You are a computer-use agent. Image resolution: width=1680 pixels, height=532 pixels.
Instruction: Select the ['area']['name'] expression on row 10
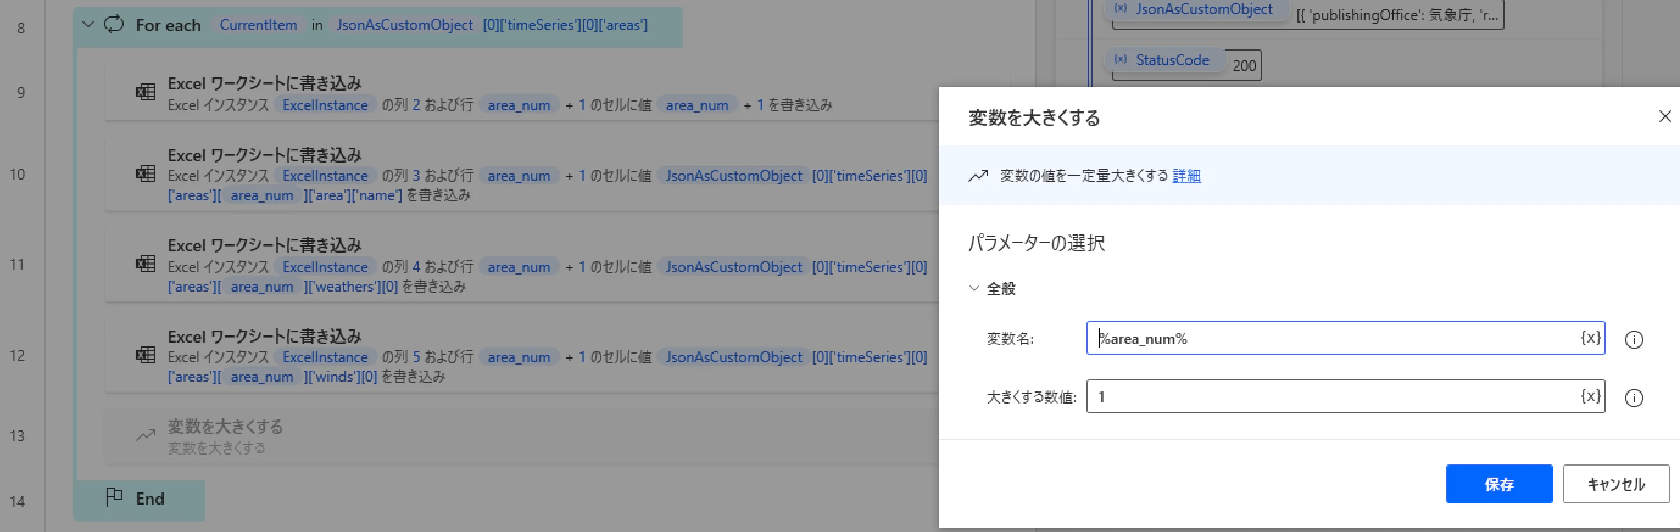point(355,195)
